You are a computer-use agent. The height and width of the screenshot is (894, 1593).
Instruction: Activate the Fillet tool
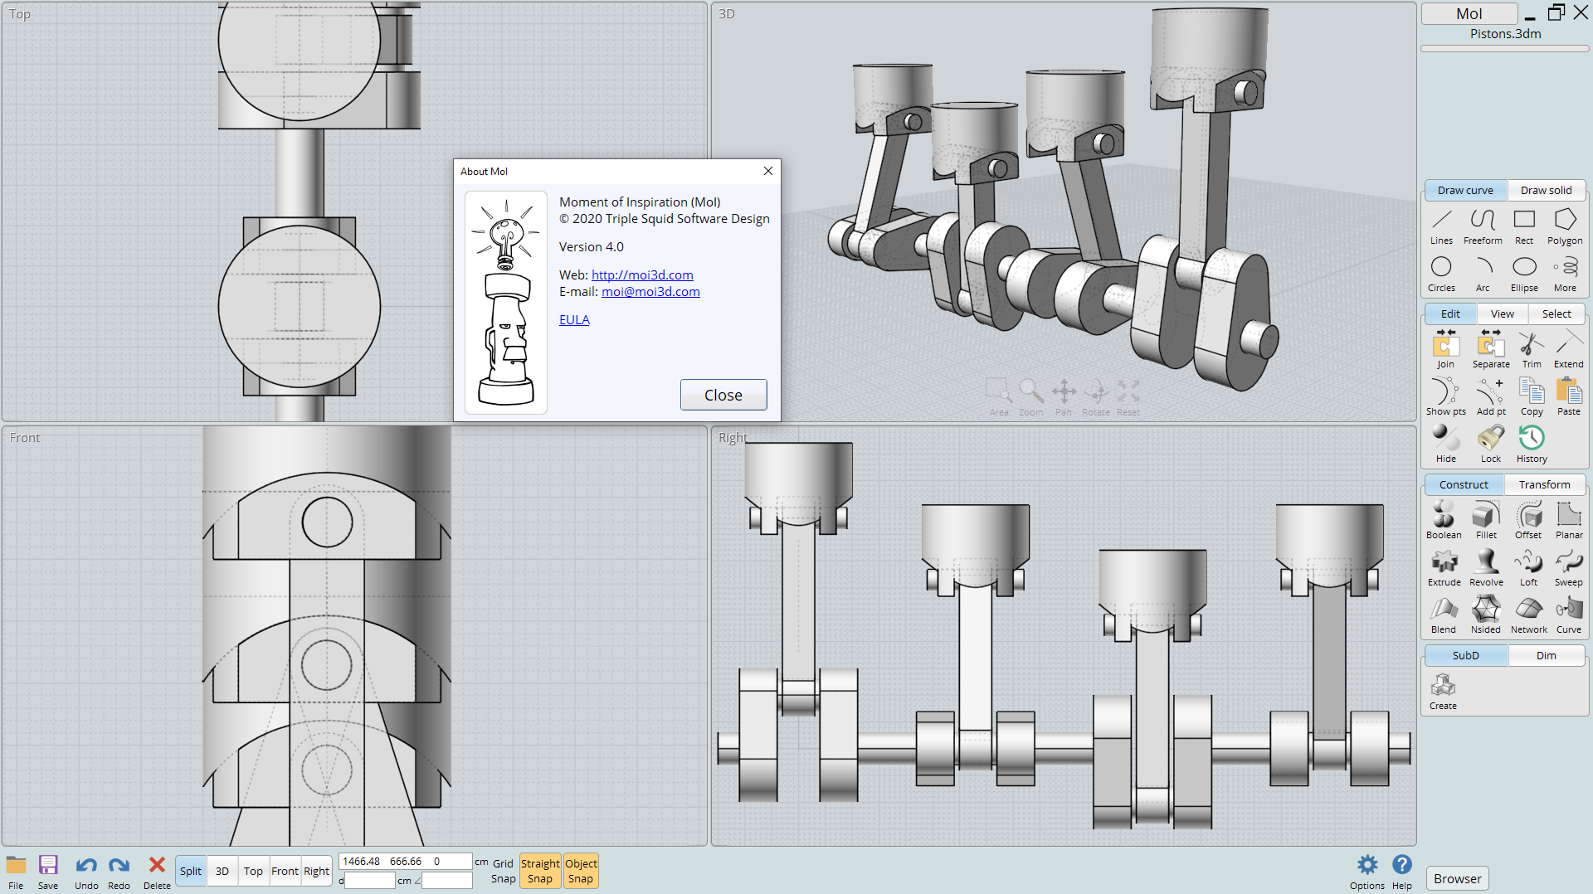pos(1486,520)
